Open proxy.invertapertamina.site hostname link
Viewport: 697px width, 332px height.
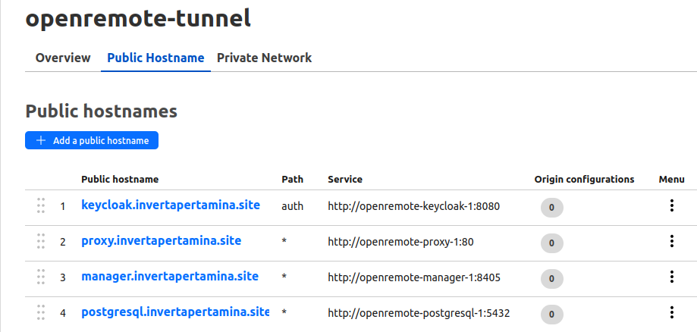[x=161, y=240]
